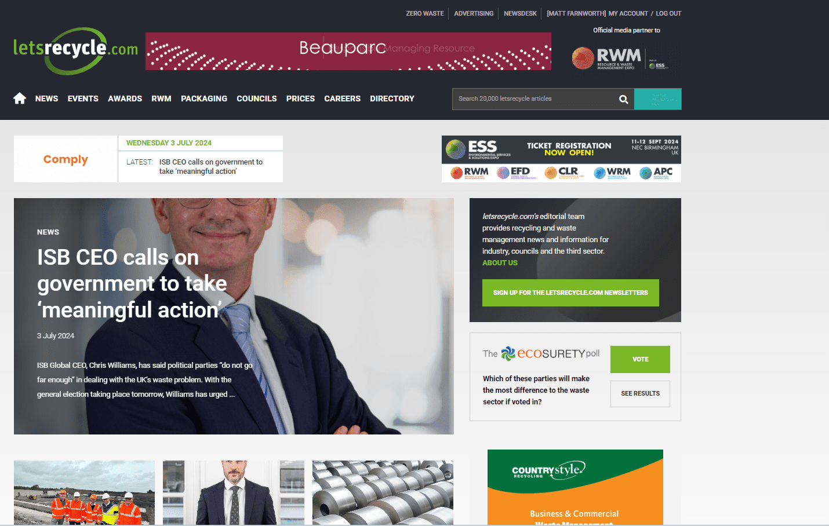Click the home icon in navigation bar
Screen dimensions: 829x526
click(x=20, y=98)
